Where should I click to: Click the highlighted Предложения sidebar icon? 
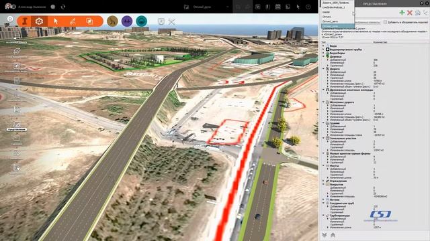[x=17, y=127]
